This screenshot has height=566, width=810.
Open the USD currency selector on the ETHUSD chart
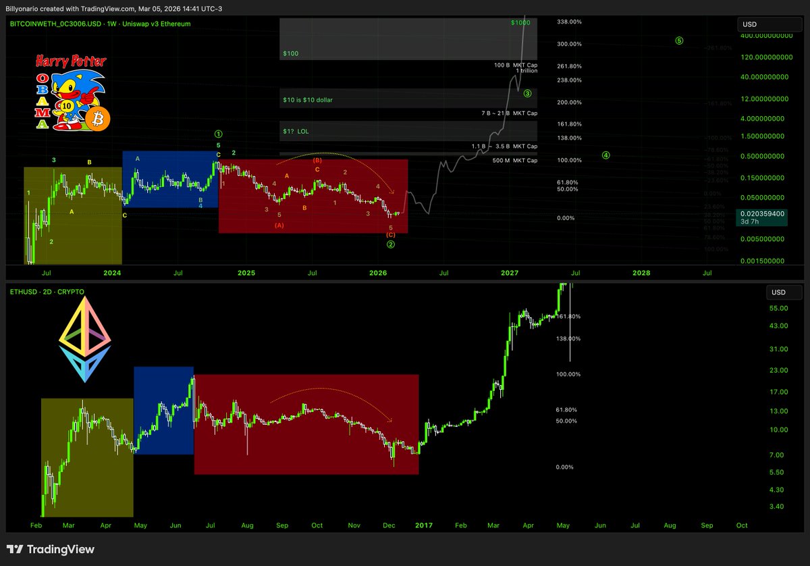(784, 292)
